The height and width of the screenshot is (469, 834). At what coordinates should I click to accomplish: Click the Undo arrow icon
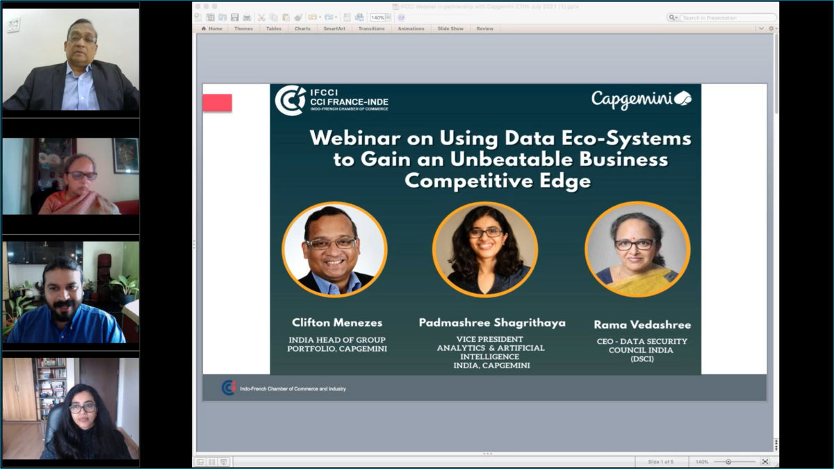[x=312, y=17]
